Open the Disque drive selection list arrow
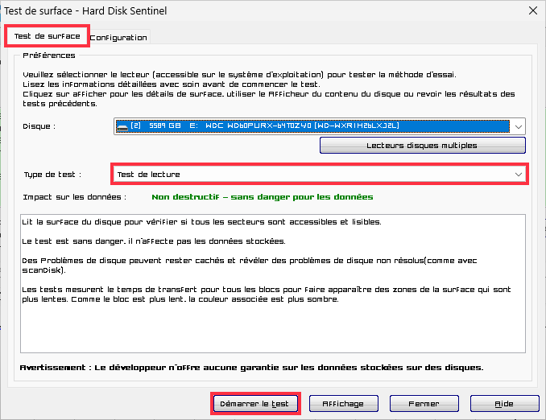The width and height of the screenshot is (546, 420). tap(518, 126)
